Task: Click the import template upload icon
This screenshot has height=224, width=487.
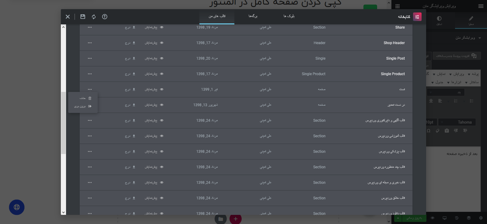Action: tap(105, 17)
